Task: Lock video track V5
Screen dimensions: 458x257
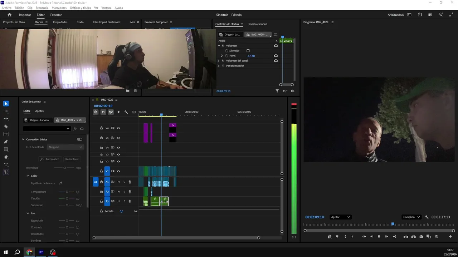Action: coord(101,138)
